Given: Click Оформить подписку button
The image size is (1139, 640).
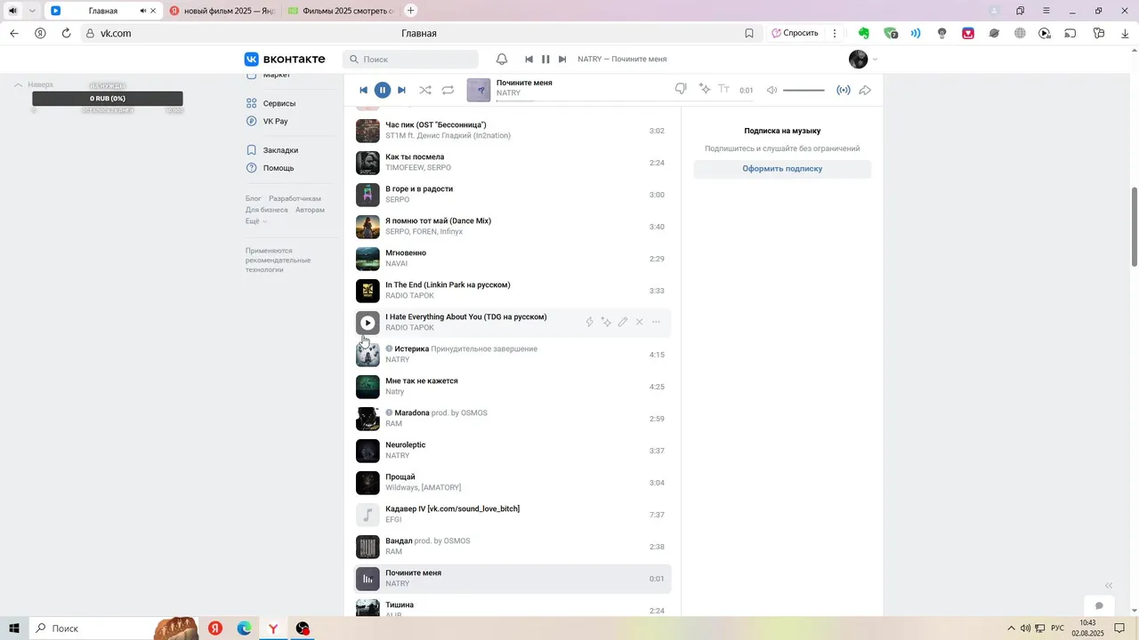Looking at the screenshot, I should [x=782, y=169].
